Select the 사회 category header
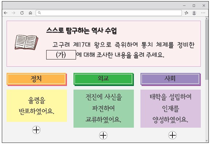 coord(171,79)
